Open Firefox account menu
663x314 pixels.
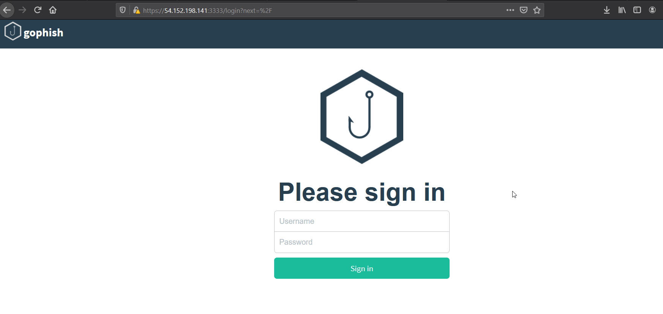(652, 10)
